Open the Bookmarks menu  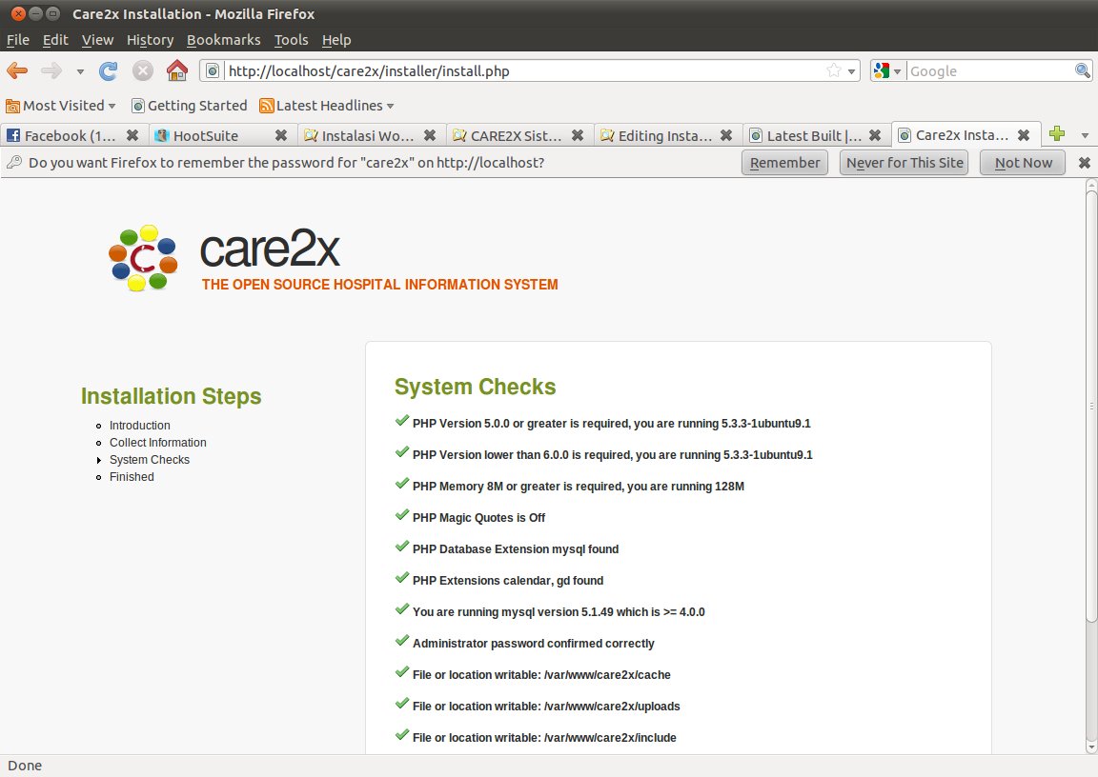[223, 40]
